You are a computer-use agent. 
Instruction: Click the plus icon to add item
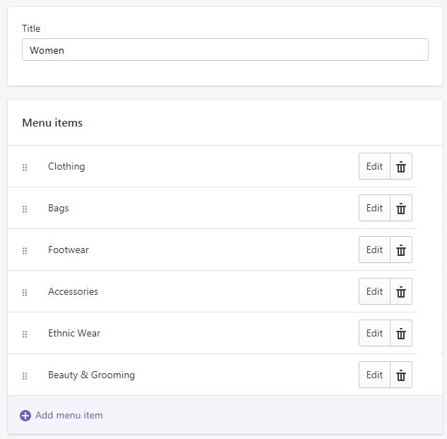point(25,416)
